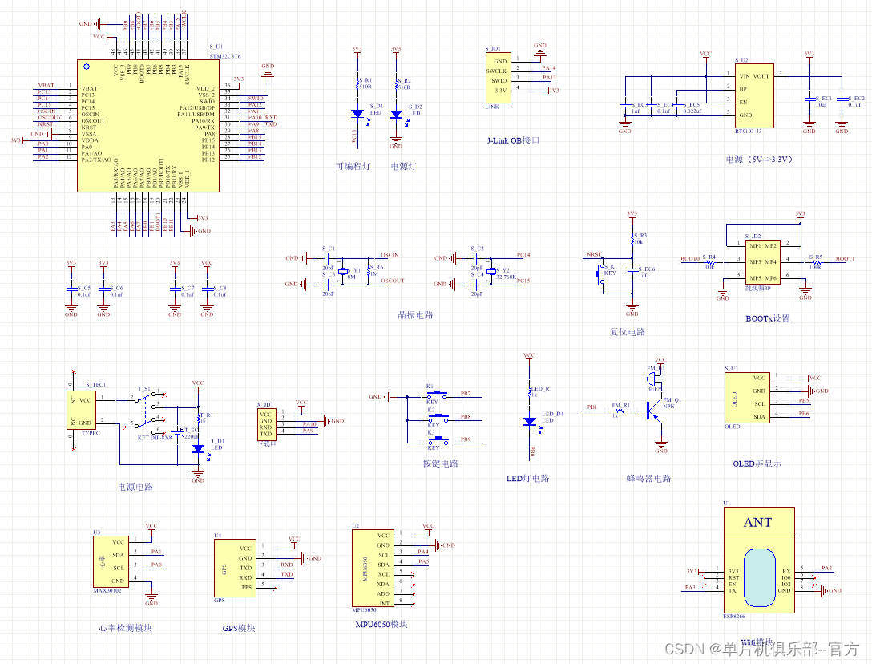Click the LED_R1 resistor symbol
This screenshot has height=664, width=872.
point(530,392)
